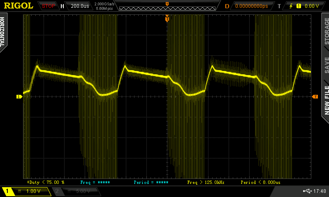
Task: Select the Freq > 125.0kHz measurement readout
Action: 205,182
